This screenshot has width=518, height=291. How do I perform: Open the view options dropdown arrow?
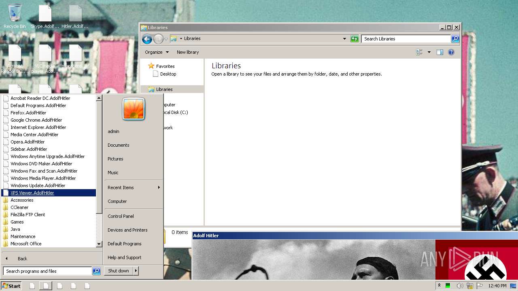click(429, 52)
